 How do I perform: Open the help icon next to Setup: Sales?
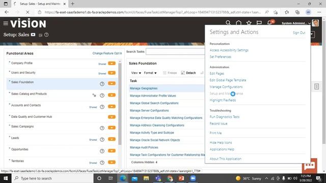(x=46, y=35)
